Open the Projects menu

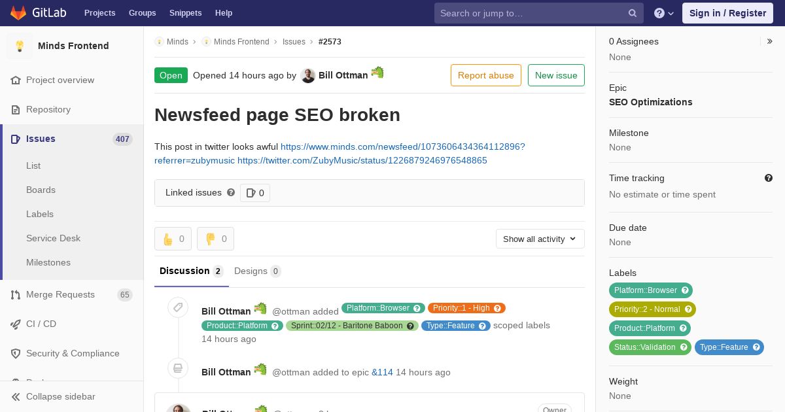click(100, 13)
